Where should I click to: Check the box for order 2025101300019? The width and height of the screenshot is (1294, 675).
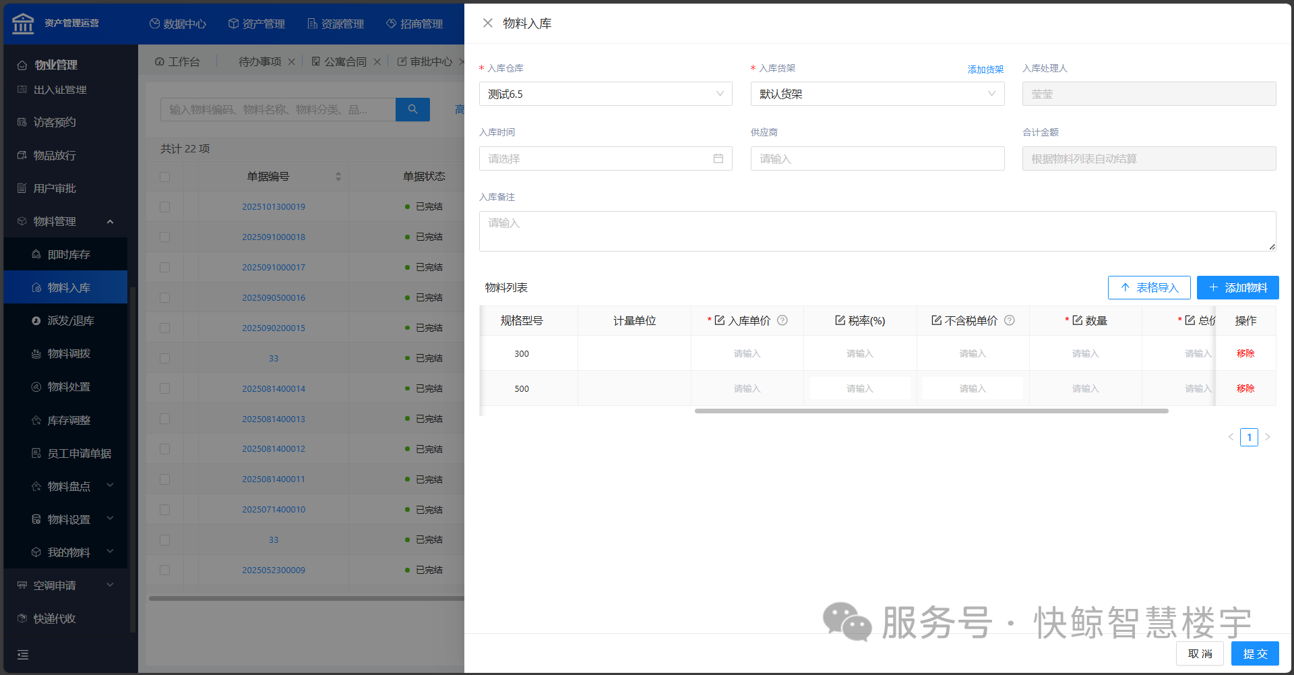coord(164,207)
